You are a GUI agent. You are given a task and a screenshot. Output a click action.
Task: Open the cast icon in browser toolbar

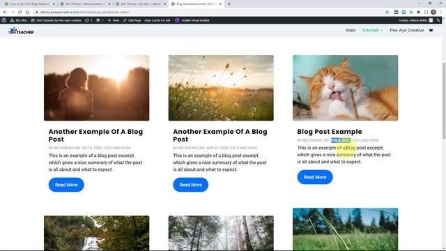coord(426,13)
